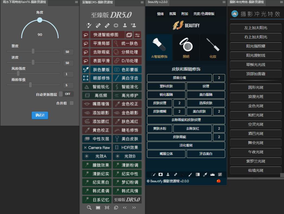This screenshot has height=214, width=284.
Task: Click the 紫罗兰光斑 button
Action: pos(255,161)
